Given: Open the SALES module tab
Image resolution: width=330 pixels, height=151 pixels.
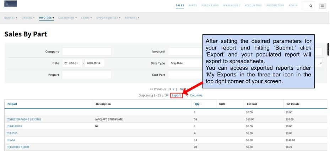Looking at the screenshot, I should 180,5.
